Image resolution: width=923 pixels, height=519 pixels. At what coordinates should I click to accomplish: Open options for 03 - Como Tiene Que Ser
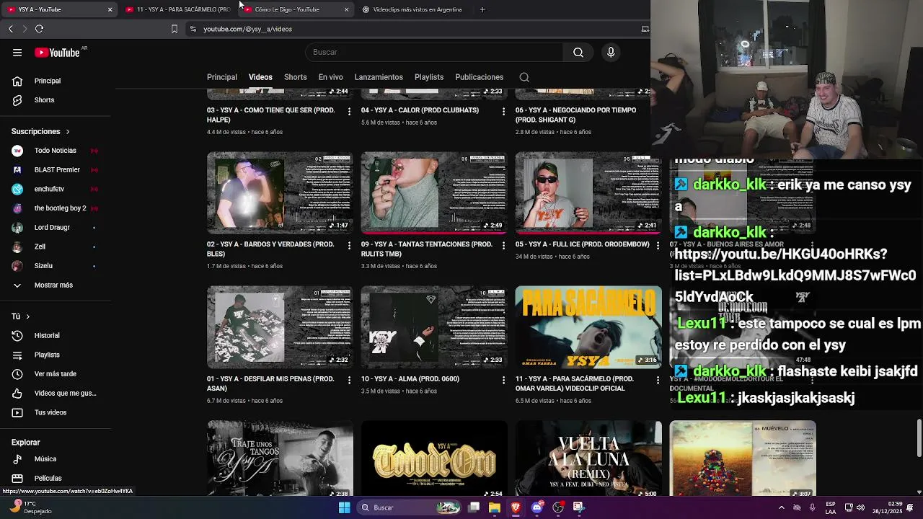click(349, 111)
